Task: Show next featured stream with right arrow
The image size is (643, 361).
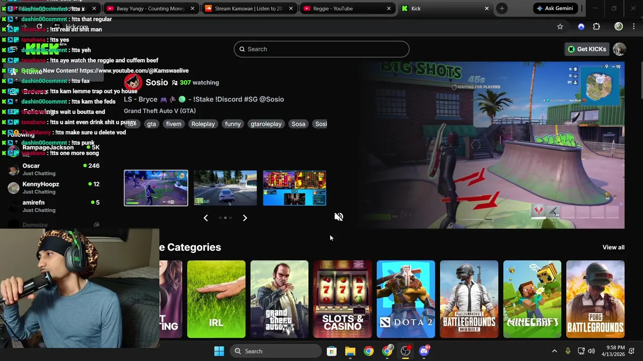Action: (x=245, y=218)
